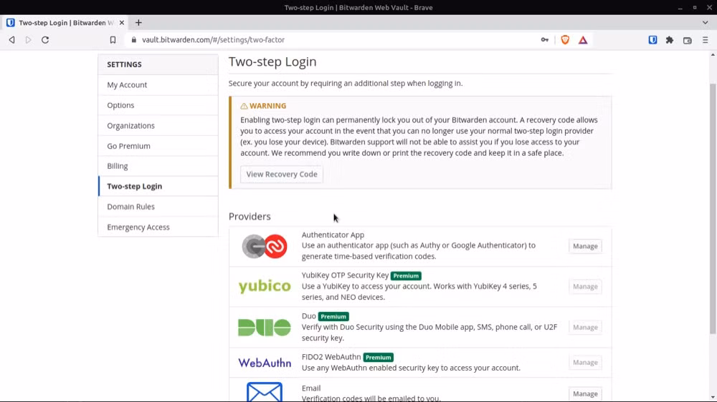Click the browser forward arrow
The width and height of the screenshot is (717, 402).
(x=29, y=40)
